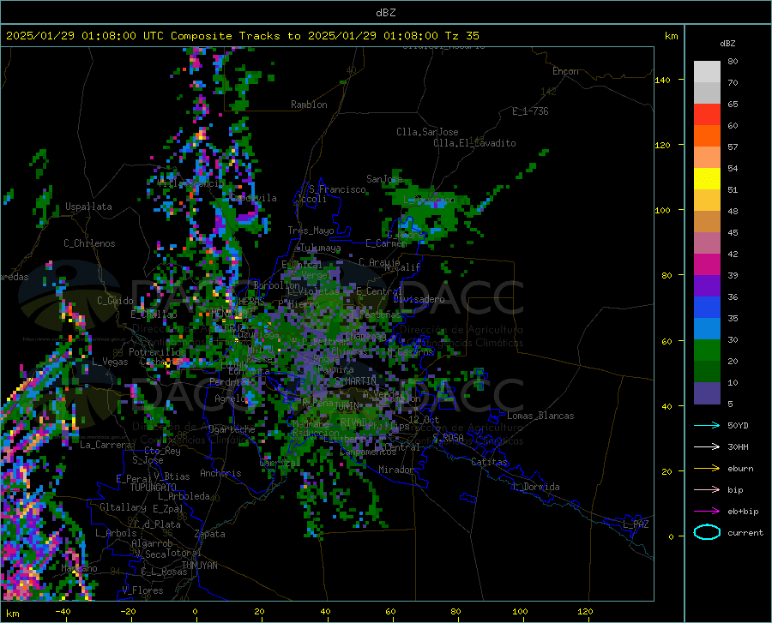Click the 'Clla.El_Cavadito' map label

tap(474, 143)
